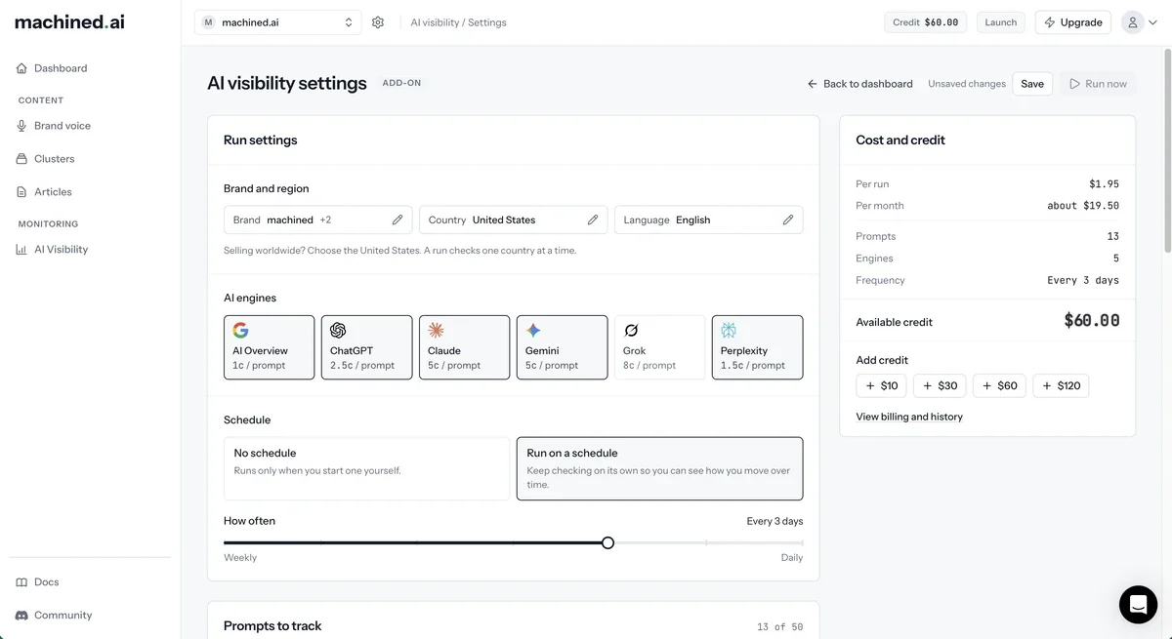Click the Every 3 days slider value
The height and width of the screenshot is (639, 1172).
pos(774,521)
